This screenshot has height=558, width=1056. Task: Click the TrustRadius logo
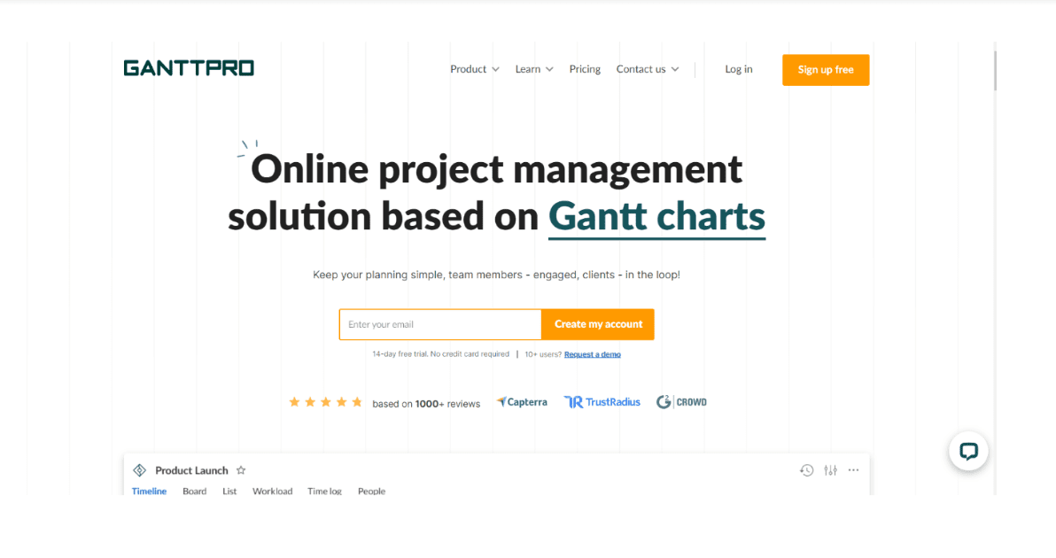[602, 402]
